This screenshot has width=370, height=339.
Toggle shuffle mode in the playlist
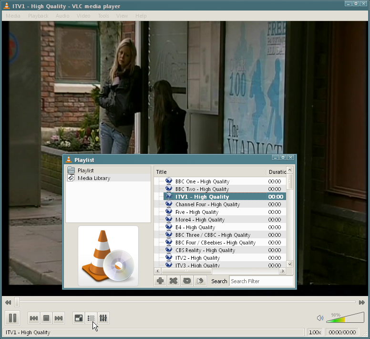pyautogui.click(x=174, y=281)
